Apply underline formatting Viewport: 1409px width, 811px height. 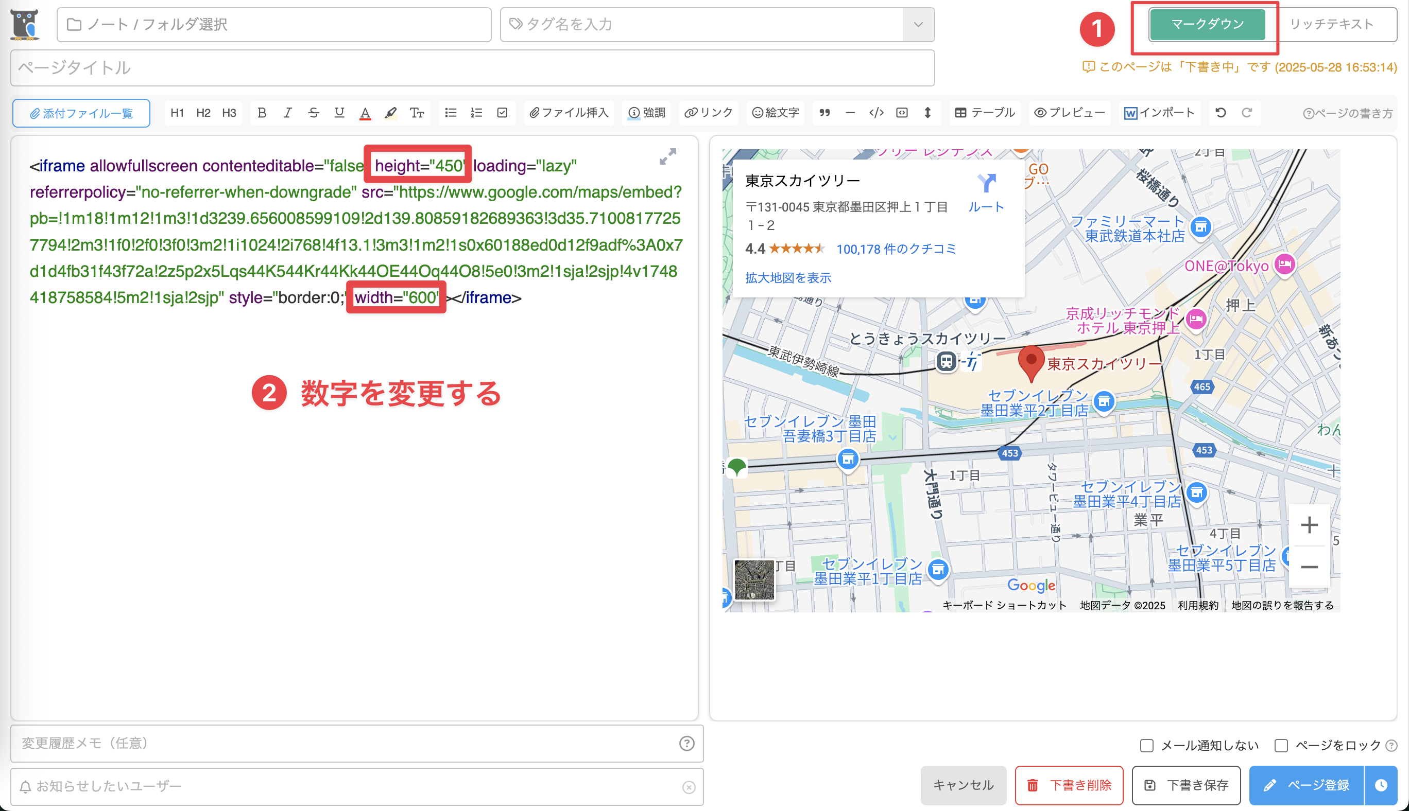339,113
